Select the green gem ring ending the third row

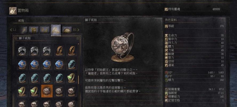pos(71,78)
